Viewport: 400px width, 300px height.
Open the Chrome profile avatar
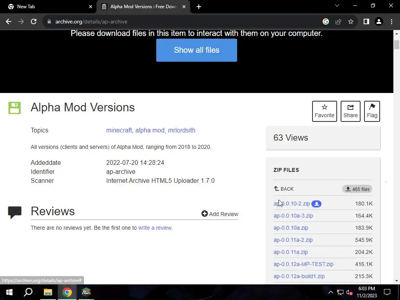(379, 22)
